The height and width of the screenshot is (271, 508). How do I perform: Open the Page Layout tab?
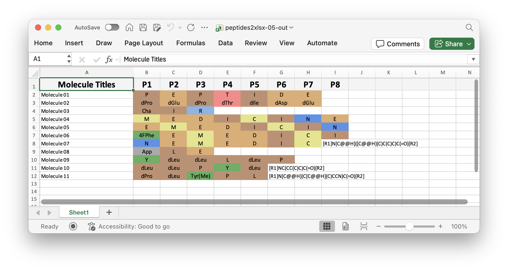(144, 43)
